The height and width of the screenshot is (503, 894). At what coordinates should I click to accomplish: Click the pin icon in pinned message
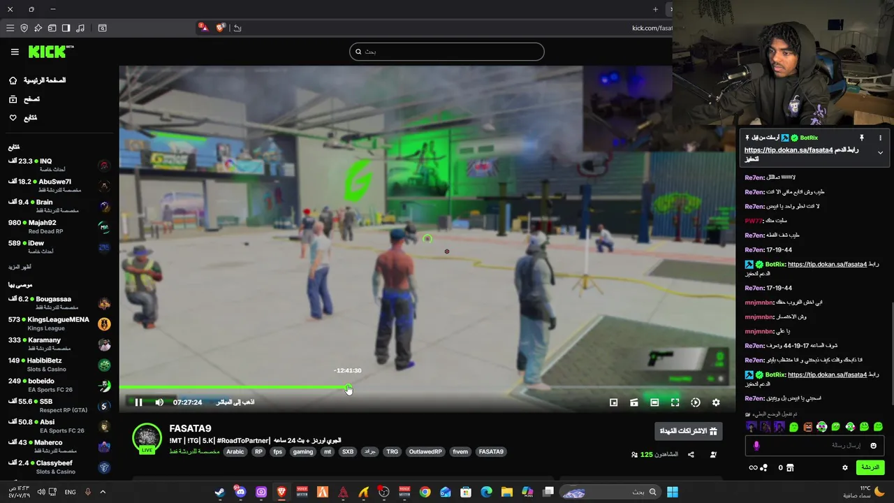pos(862,138)
